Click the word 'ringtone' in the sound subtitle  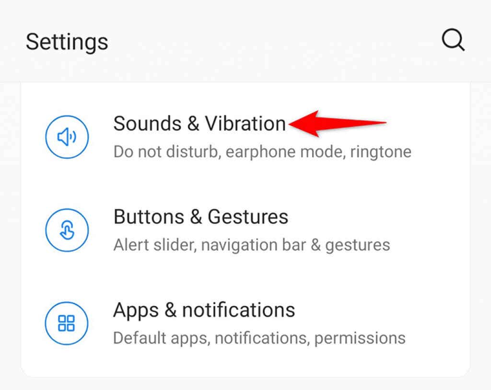[381, 152]
